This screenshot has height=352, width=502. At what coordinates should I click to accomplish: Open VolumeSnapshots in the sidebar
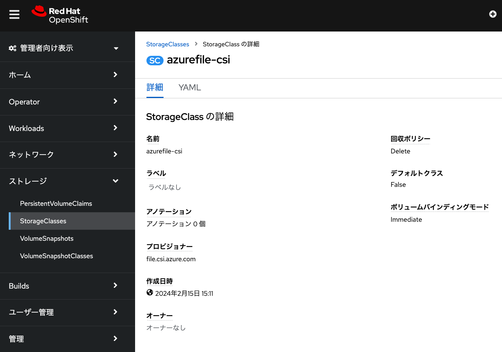[x=72, y=238]
